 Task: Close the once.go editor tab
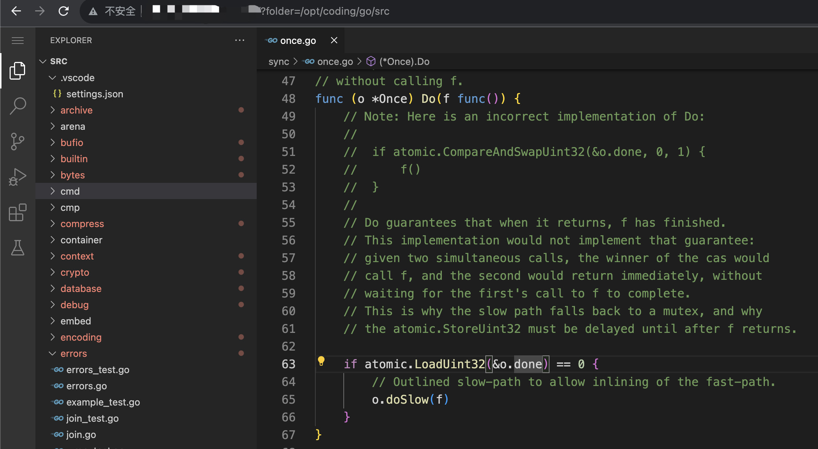pos(333,40)
